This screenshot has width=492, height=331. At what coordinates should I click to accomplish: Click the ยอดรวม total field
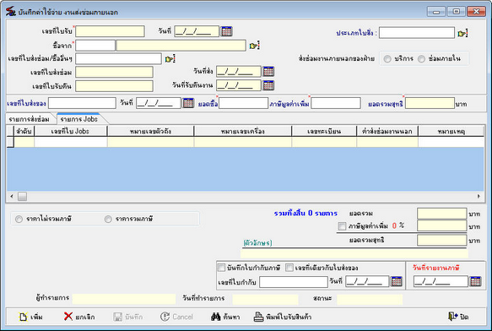pos(442,214)
